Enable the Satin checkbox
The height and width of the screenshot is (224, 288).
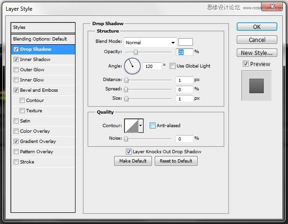click(x=16, y=121)
